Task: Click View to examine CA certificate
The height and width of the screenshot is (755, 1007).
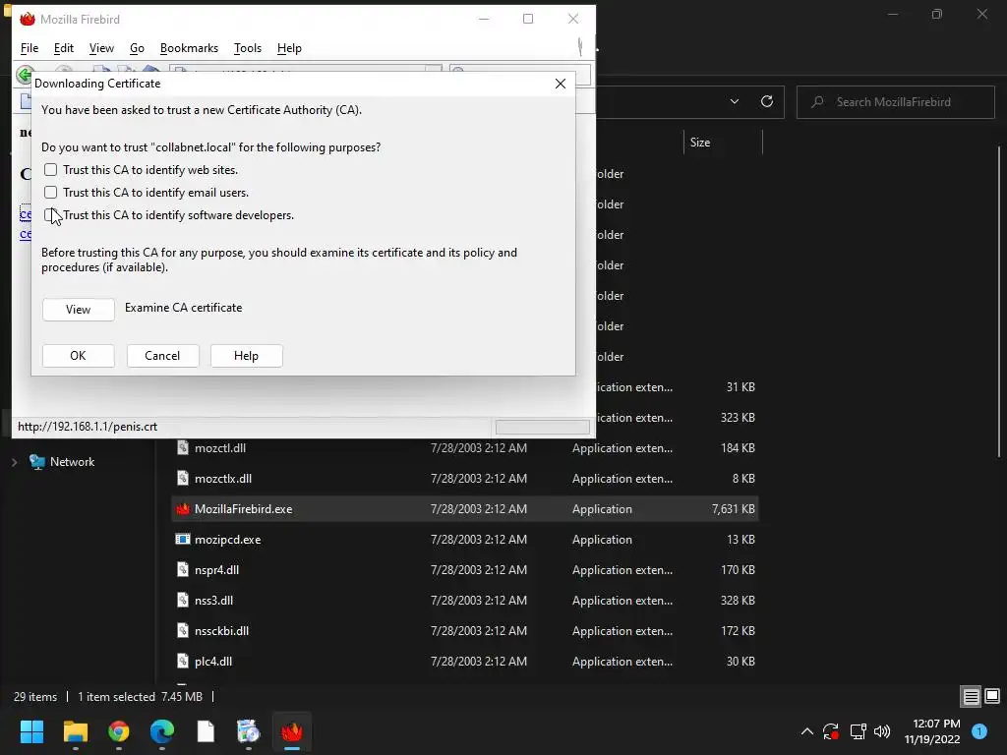Action: pos(79,310)
